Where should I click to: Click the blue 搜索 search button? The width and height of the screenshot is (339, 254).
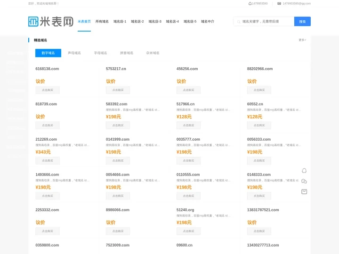click(x=302, y=21)
